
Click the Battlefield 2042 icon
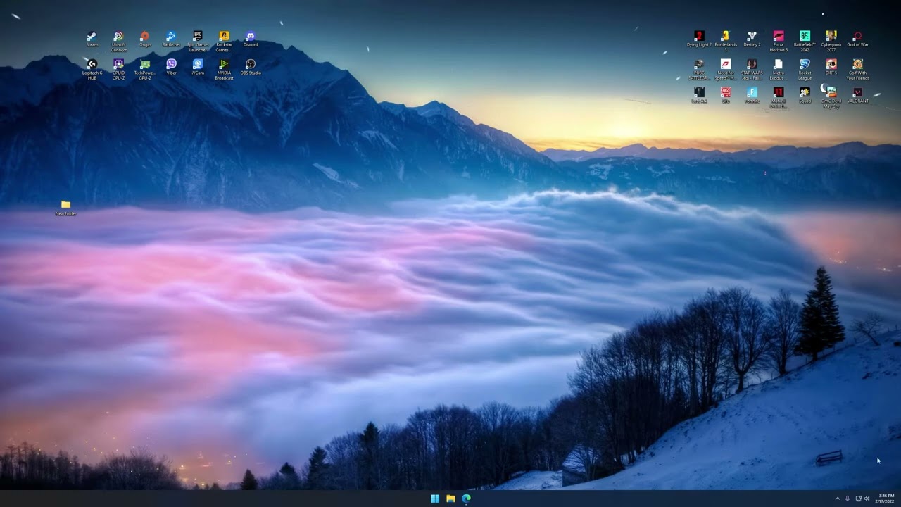(x=805, y=42)
